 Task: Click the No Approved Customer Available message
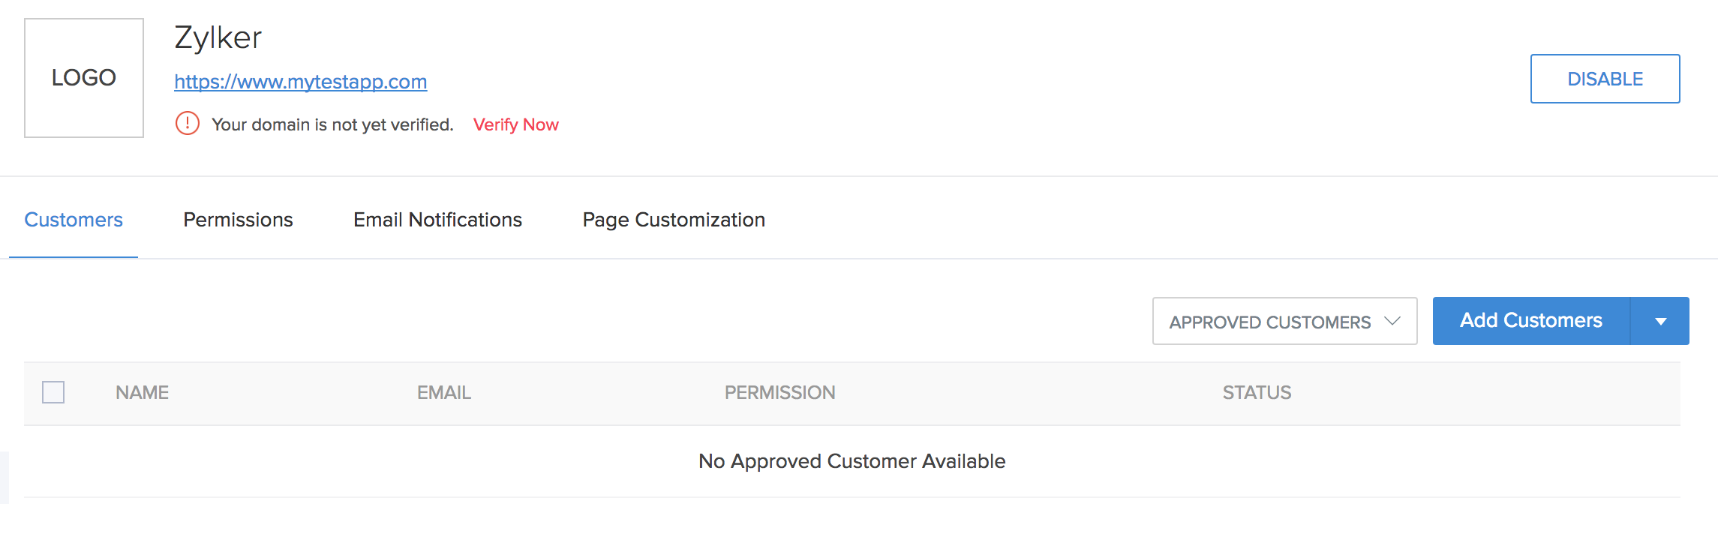pos(851,461)
